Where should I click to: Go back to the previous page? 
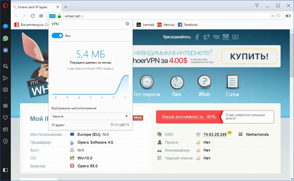pyautogui.click(x=16, y=16)
